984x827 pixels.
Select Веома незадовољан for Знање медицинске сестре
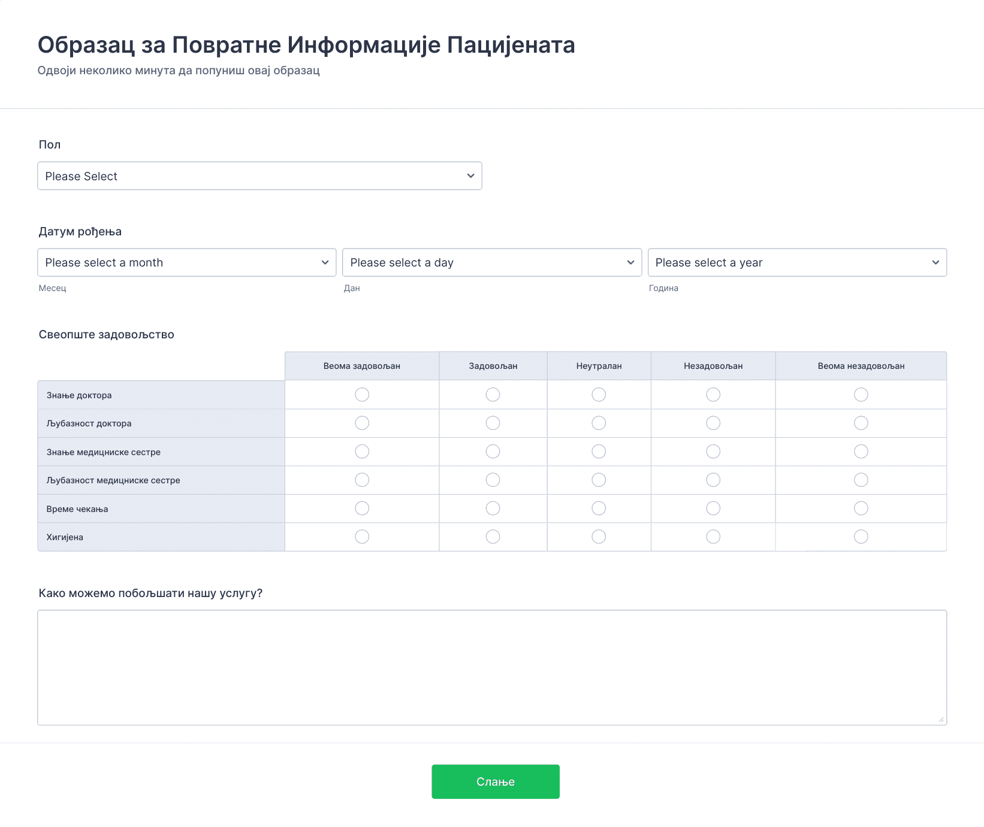[861, 452]
